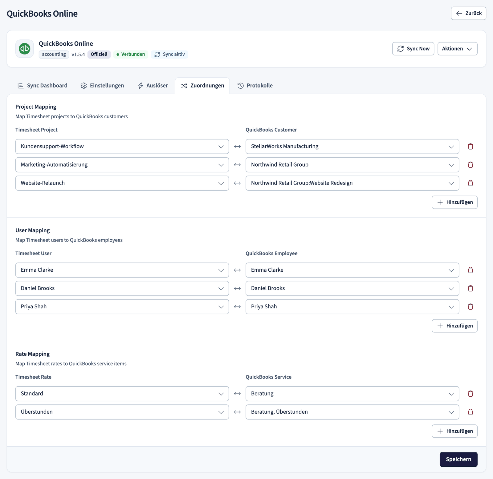
Task: Open the Kundensupport-Workflow project dropdown
Action: (122, 147)
